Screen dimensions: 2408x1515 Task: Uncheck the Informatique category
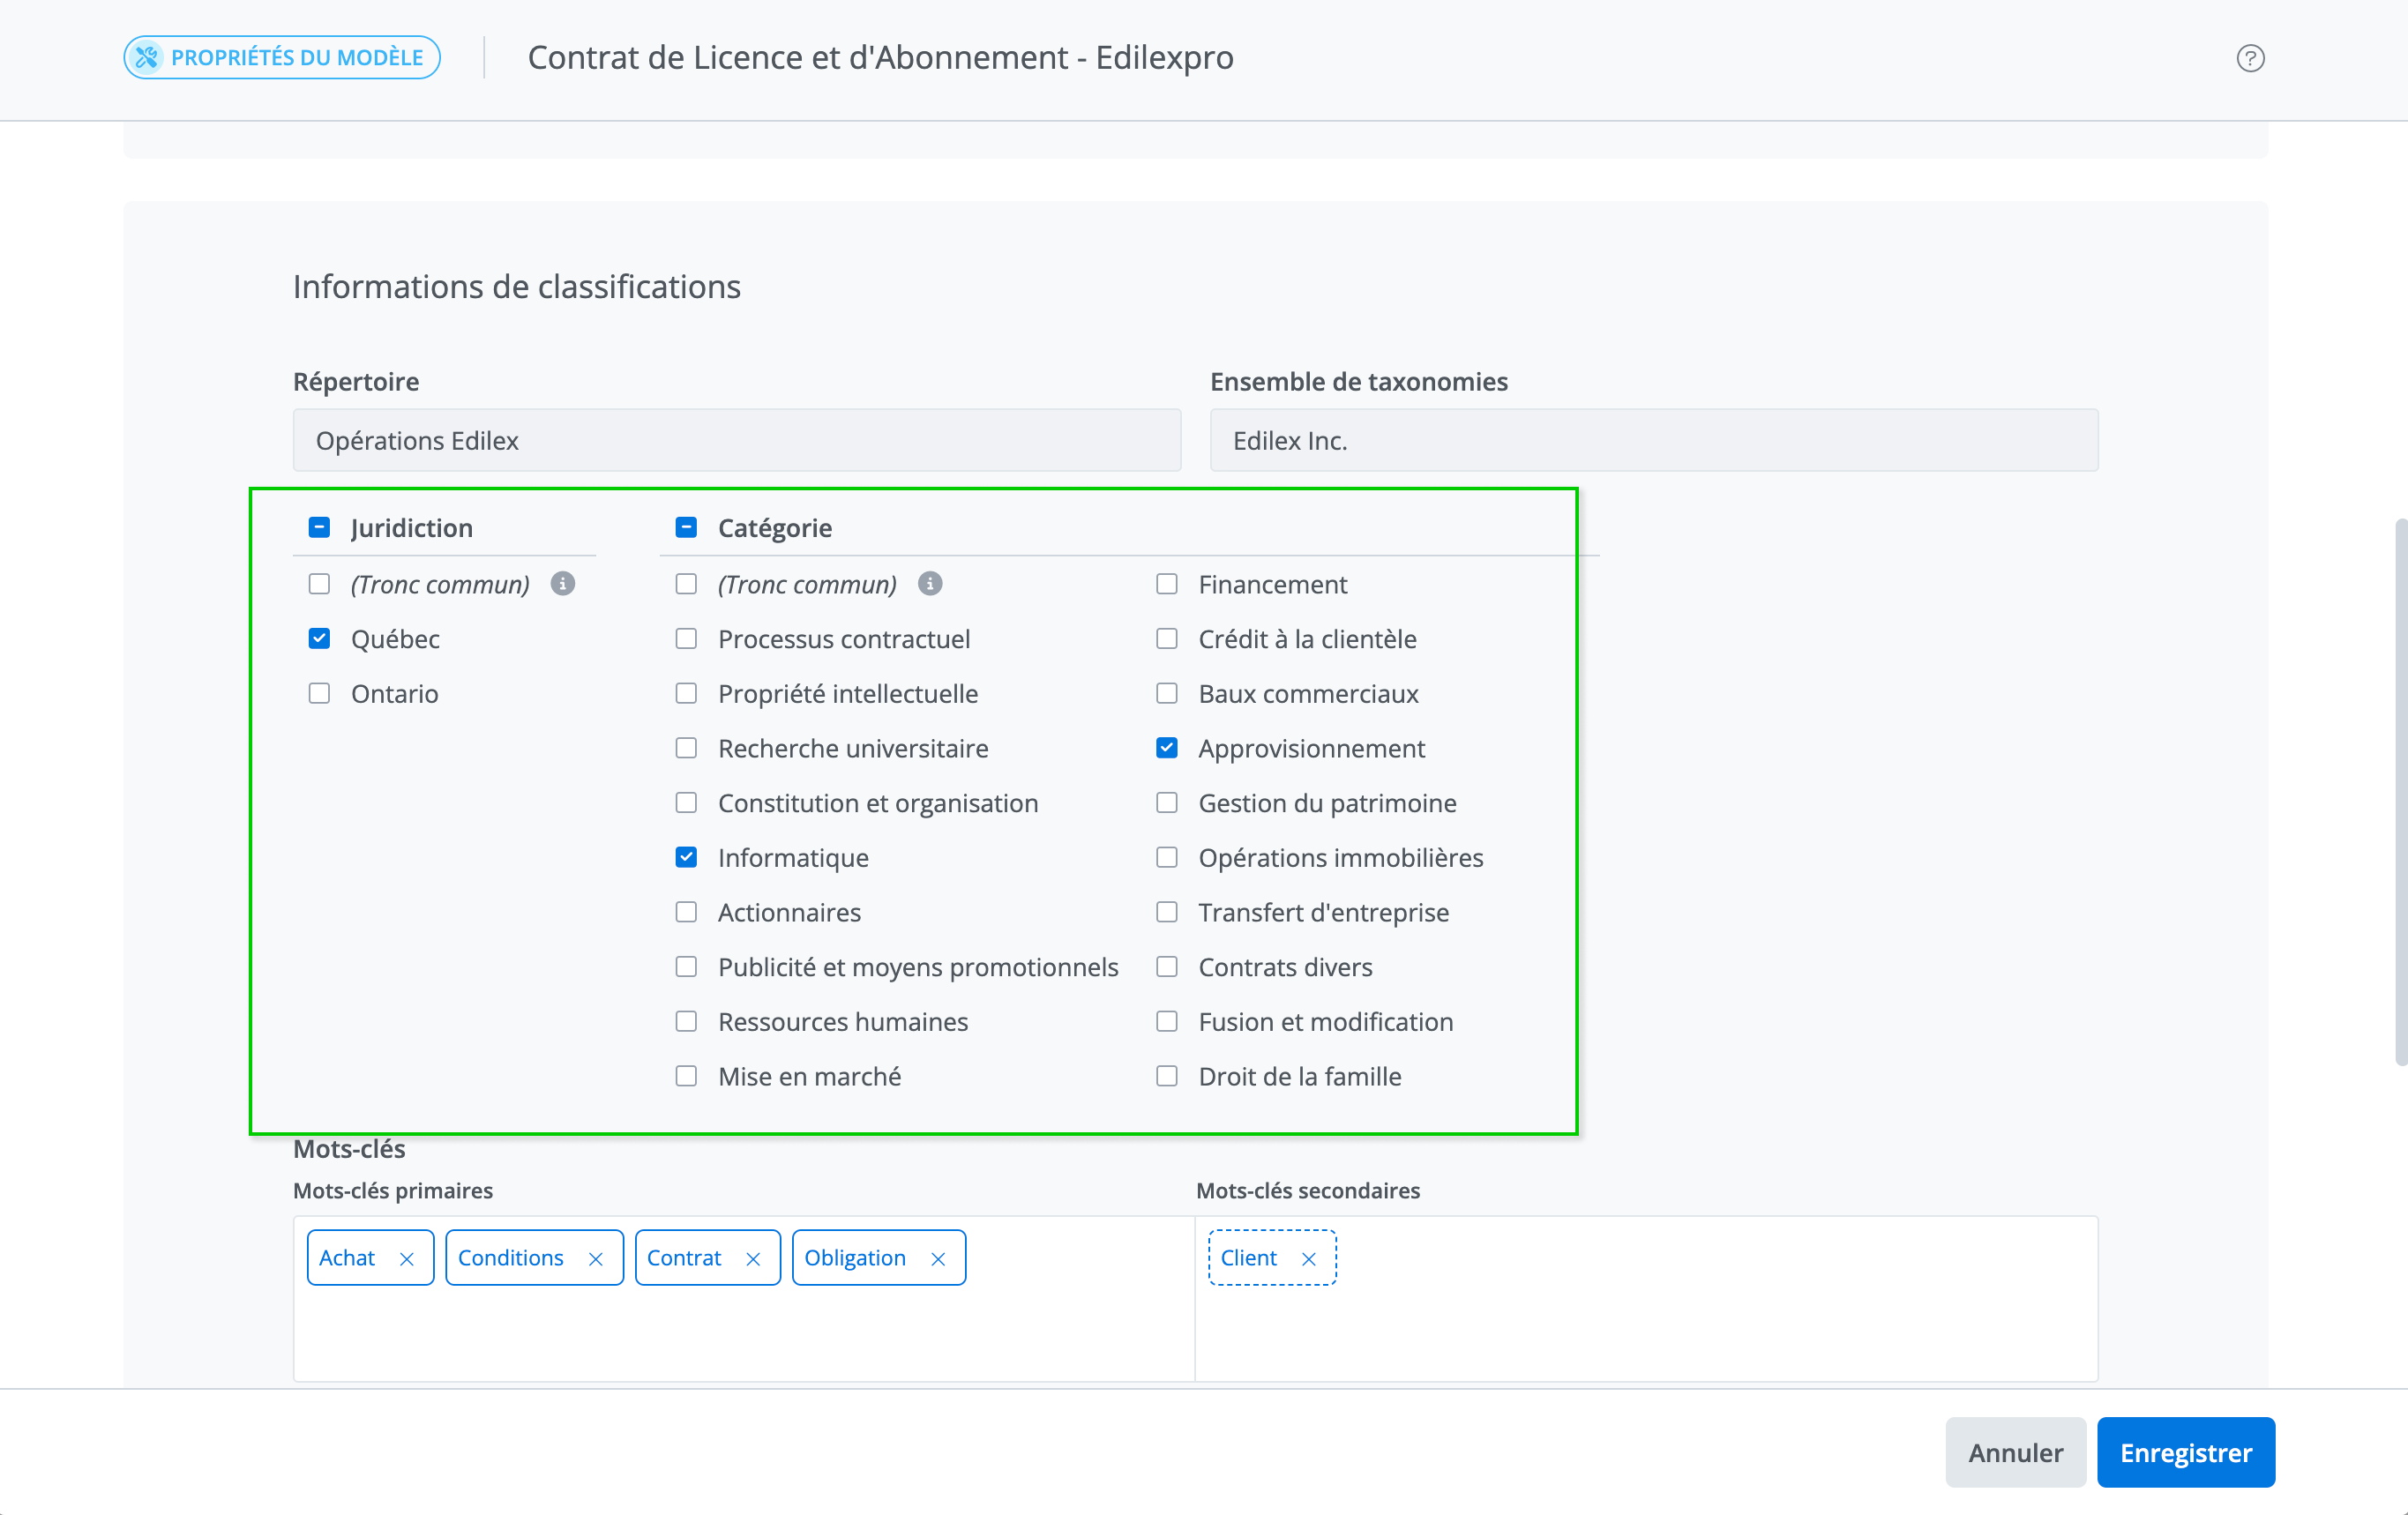coord(686,858)
